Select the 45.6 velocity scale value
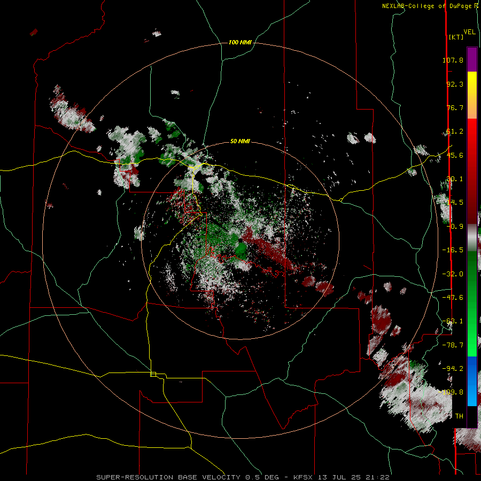This screenshot has width=481, height=481. [455, 155]
